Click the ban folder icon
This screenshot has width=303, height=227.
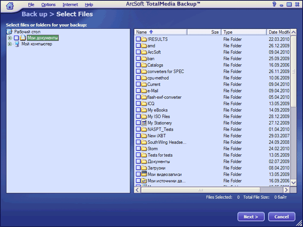(x=144, y=59)
